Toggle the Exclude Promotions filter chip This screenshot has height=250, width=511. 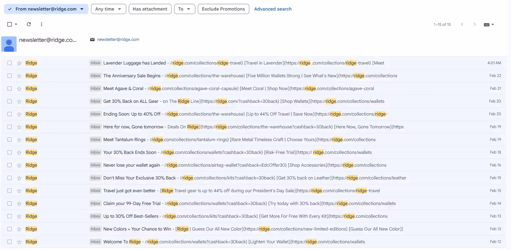223,9
